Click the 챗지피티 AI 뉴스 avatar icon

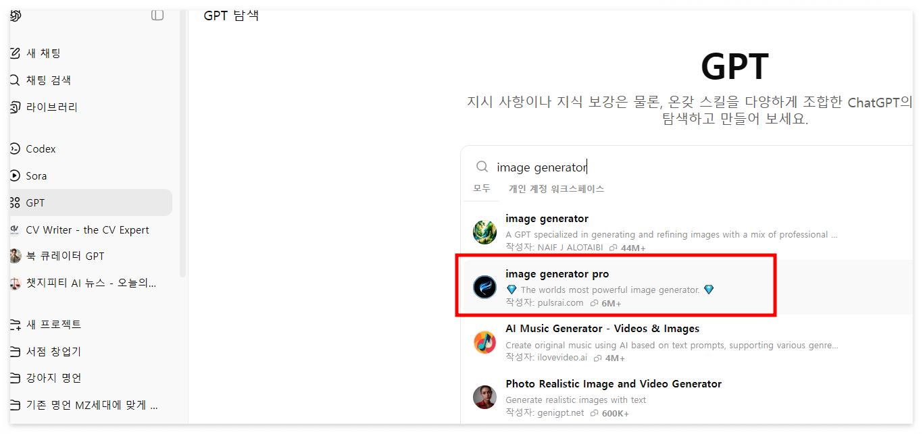[15, 283]
